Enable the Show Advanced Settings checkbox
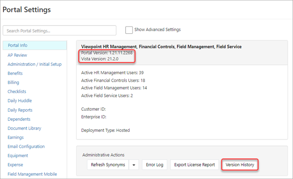Image resolution: width=293 pixels, height=179 pixels. pos(129,30)
